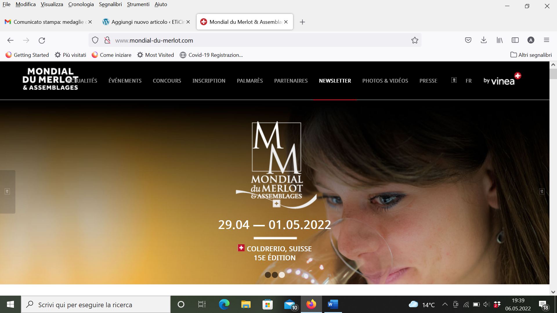
Task: Reload the page with the refresh icon
Action: tap(42, 40)
